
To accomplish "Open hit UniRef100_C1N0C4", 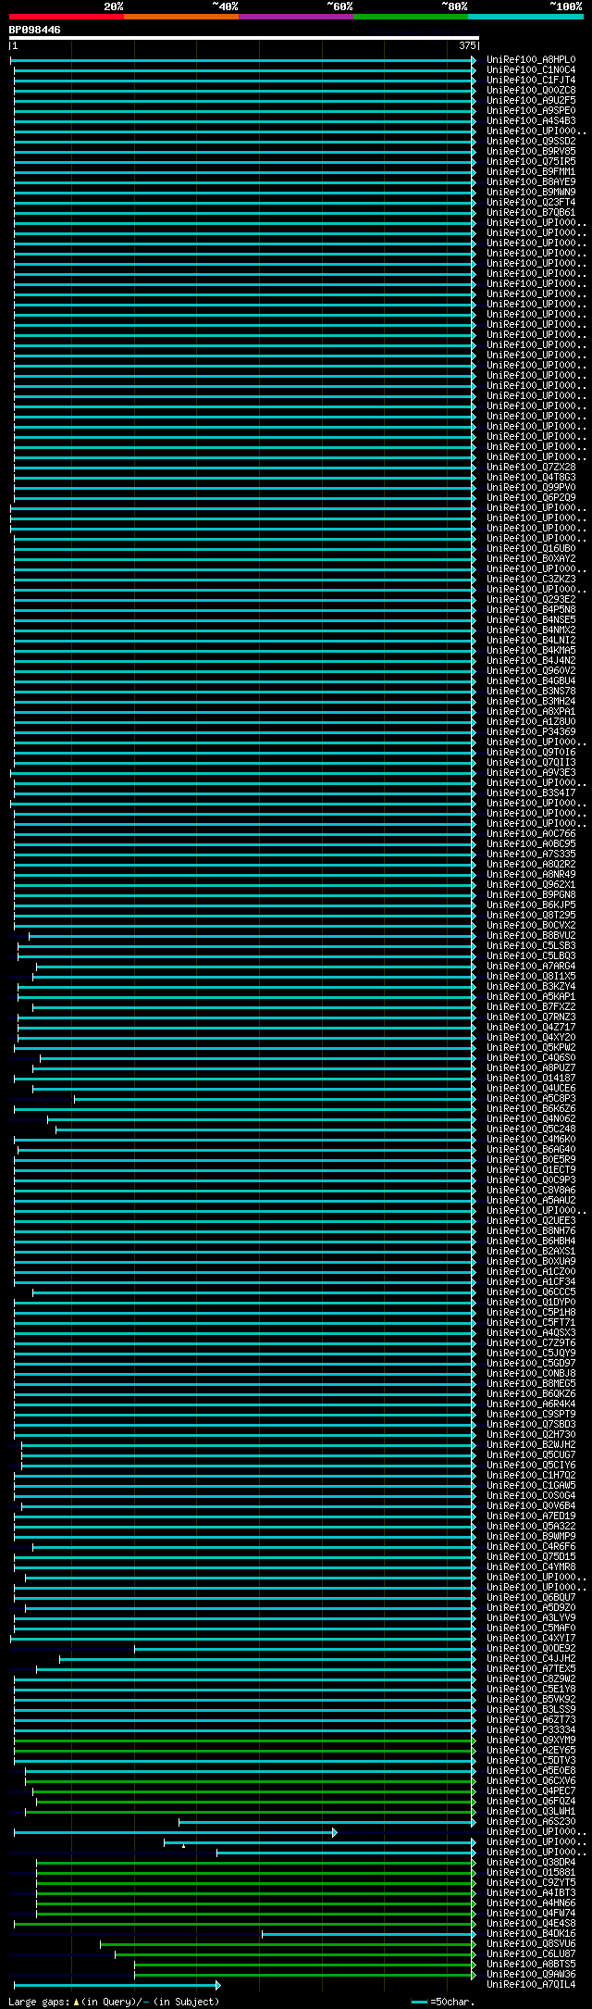I will 531,70.
